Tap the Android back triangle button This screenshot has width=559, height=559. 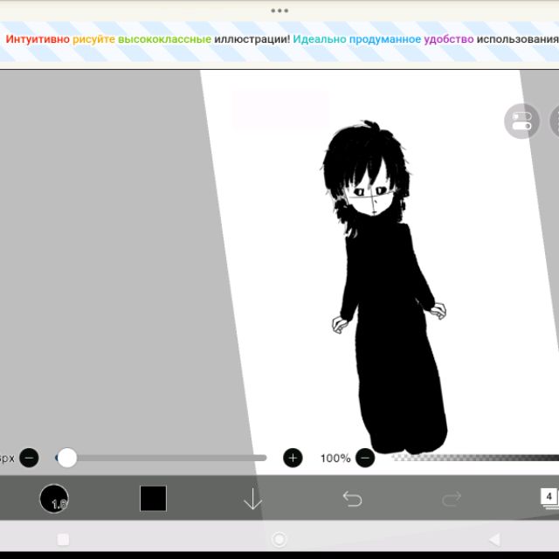[x=494, y=540]
